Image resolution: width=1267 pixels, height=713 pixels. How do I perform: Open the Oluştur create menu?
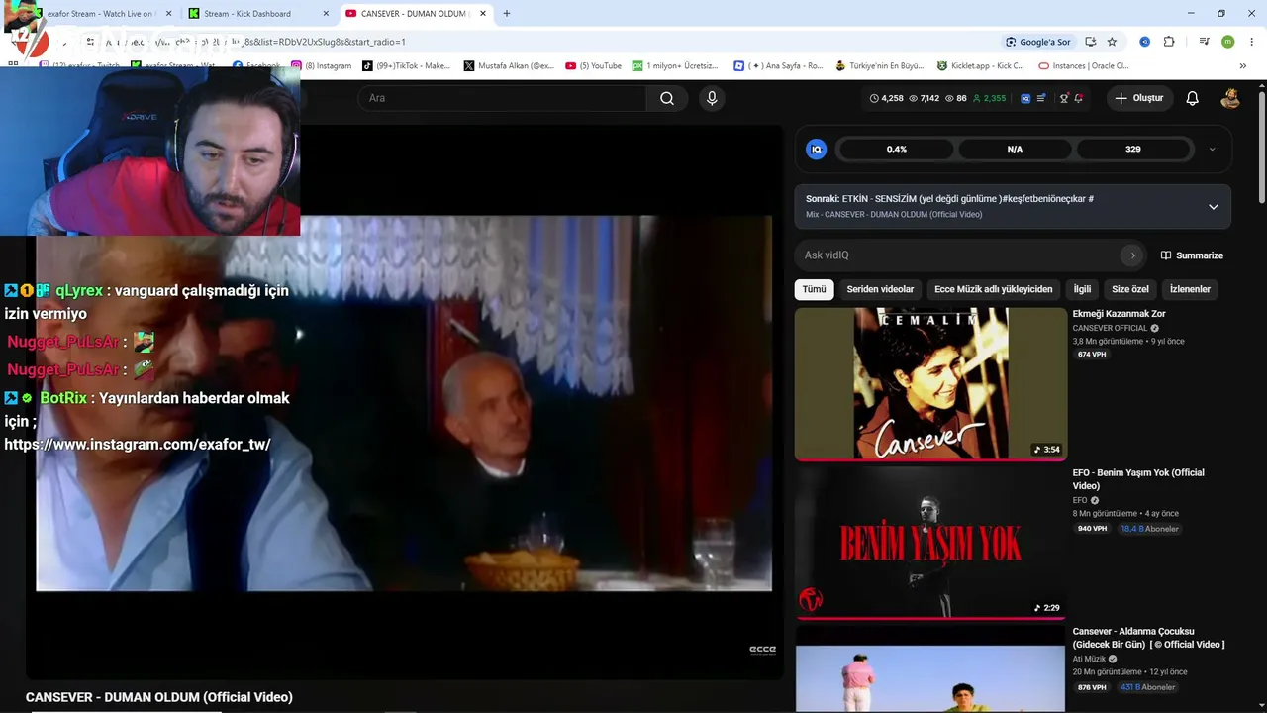[1139, 98]
